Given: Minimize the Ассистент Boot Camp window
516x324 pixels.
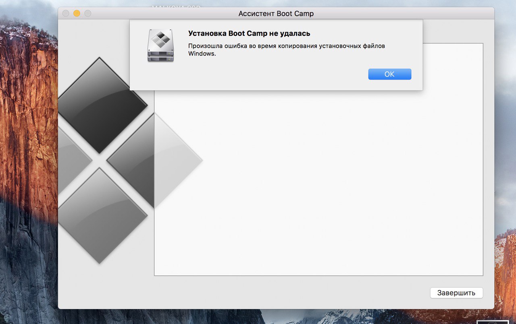Looking at the screenshot, I should (x=77, y=13).
